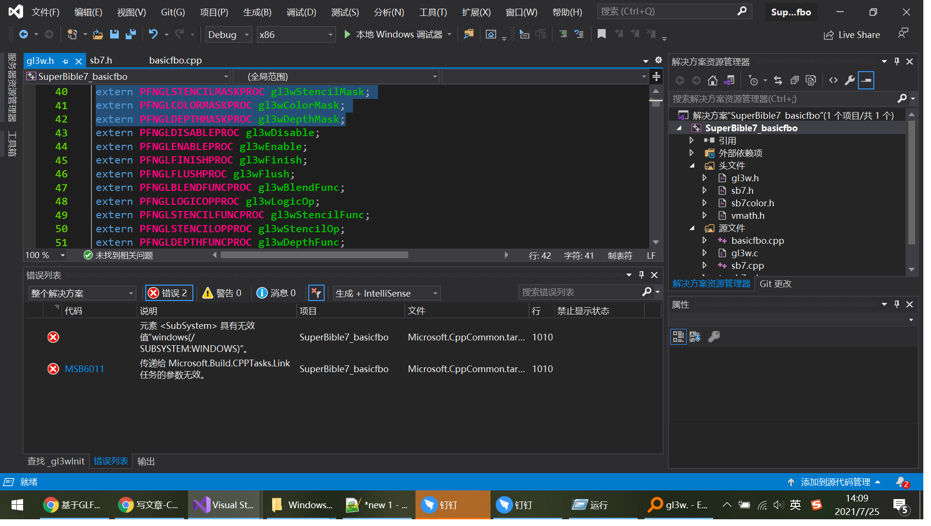Start debugging with 本地 Windows 调试器
The width and height of the screenshot is (931, 526).
point(397,34)
